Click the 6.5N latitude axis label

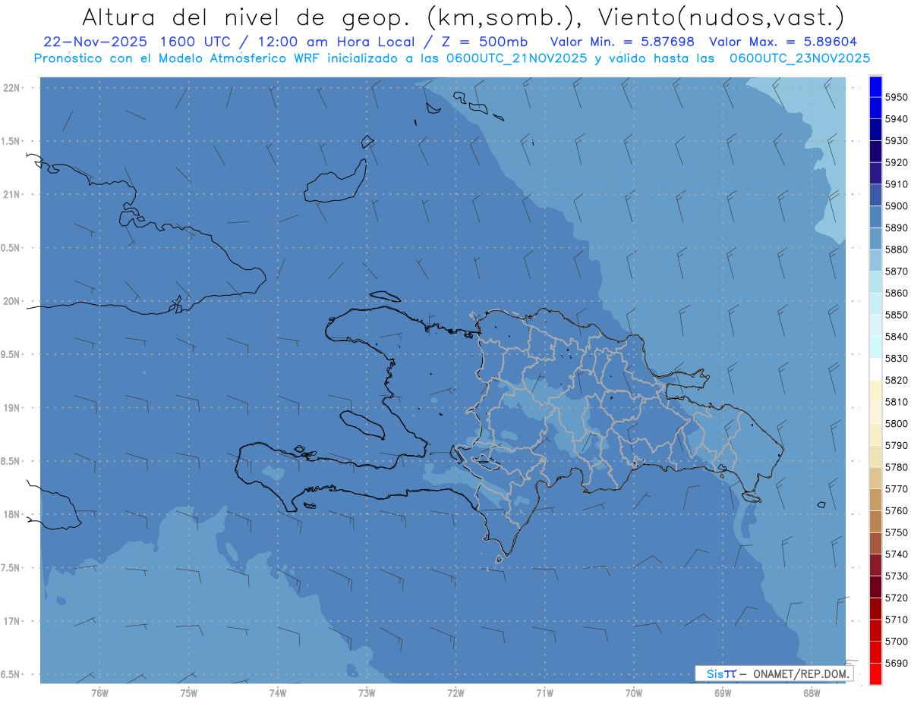pos(11,674)
